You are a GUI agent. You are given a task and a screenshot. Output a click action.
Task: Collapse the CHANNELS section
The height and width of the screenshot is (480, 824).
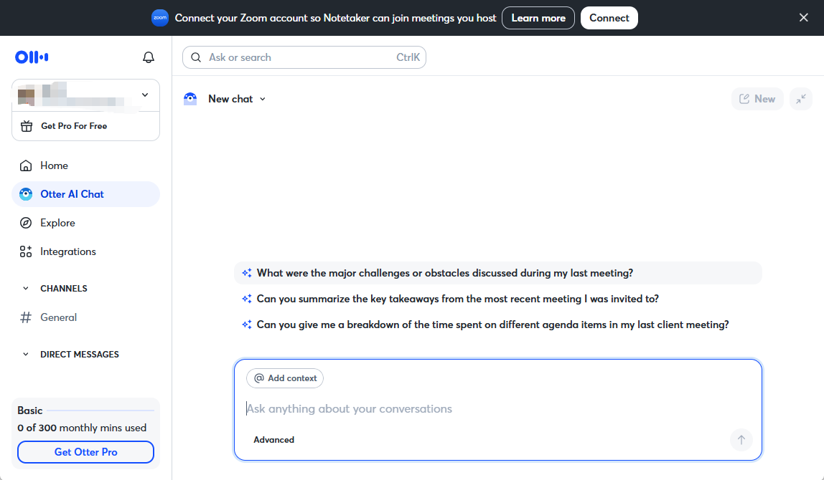[x=25, y=289]
